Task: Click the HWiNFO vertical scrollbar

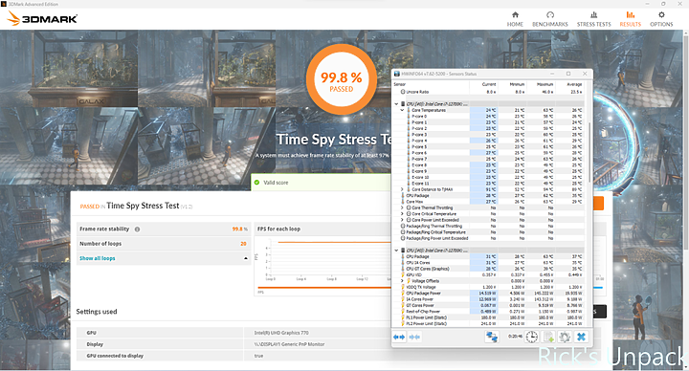Action: click(x=589, y=152)
